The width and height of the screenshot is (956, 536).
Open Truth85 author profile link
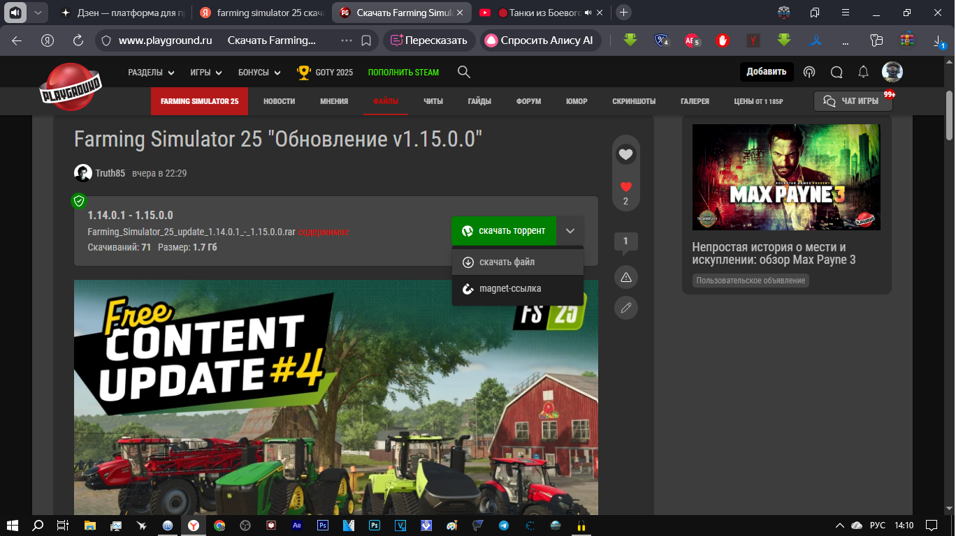coord(110,173)
